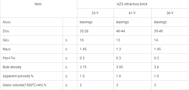Click the Bulk density label

click(12, 67)
